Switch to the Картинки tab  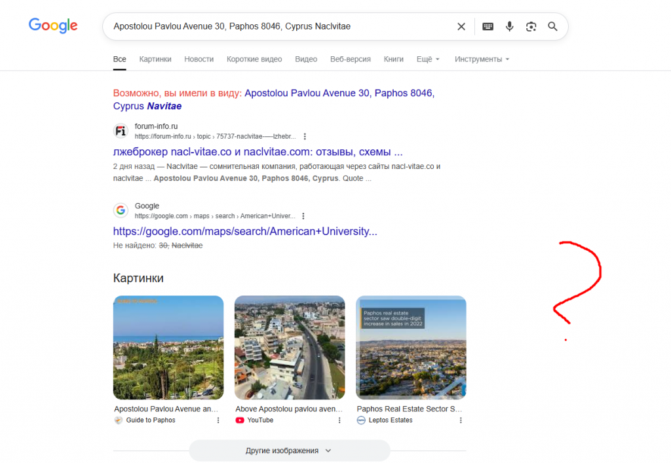pyautogui.click(x=155, y=59)
